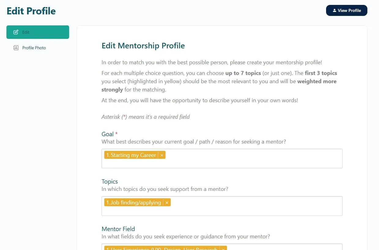Remove the Job finding/applying tag via its x

point(167,202)
